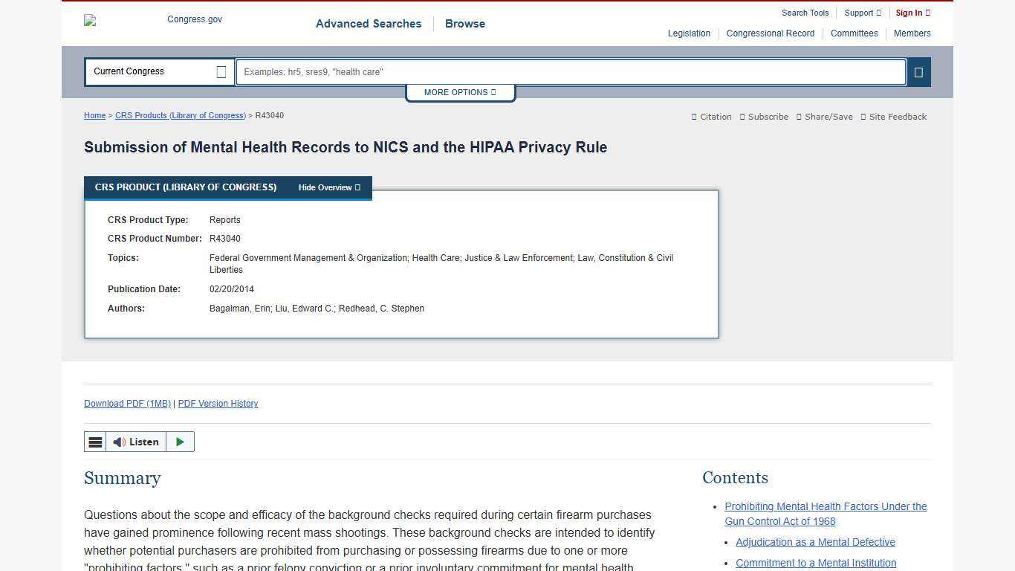Viewport: 1015px width, 571px height.
Task: Collapse the overview with Hide Overview
Action: (x=329, y=187)
